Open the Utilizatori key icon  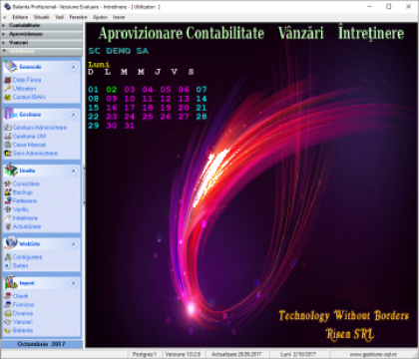pyautogui.click(x=7, y=89)
